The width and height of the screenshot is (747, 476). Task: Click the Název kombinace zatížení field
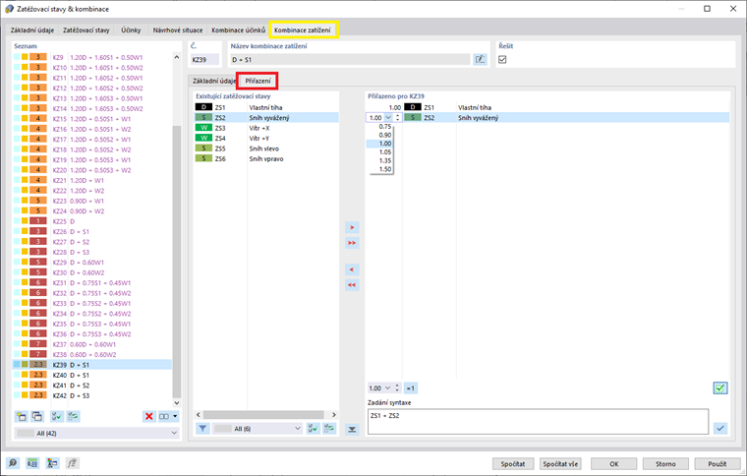coord(350,60)
